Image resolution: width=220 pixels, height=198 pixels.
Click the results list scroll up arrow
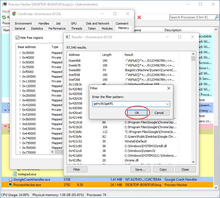coord(193,54)
